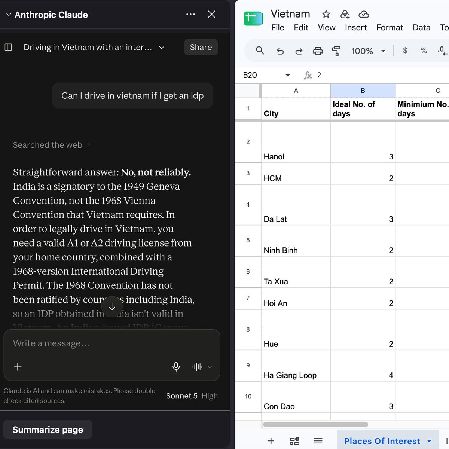
Task: Click the Google Sheets home logo
Action: pos(253,18)
